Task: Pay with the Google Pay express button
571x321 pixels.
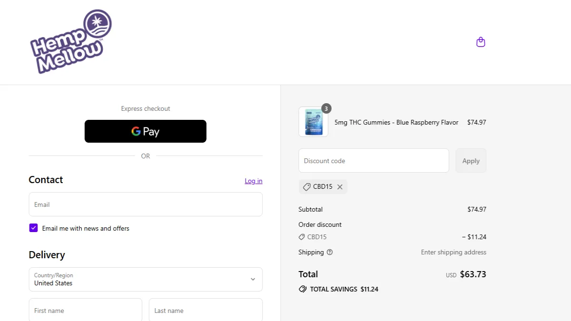Action: 145,131
